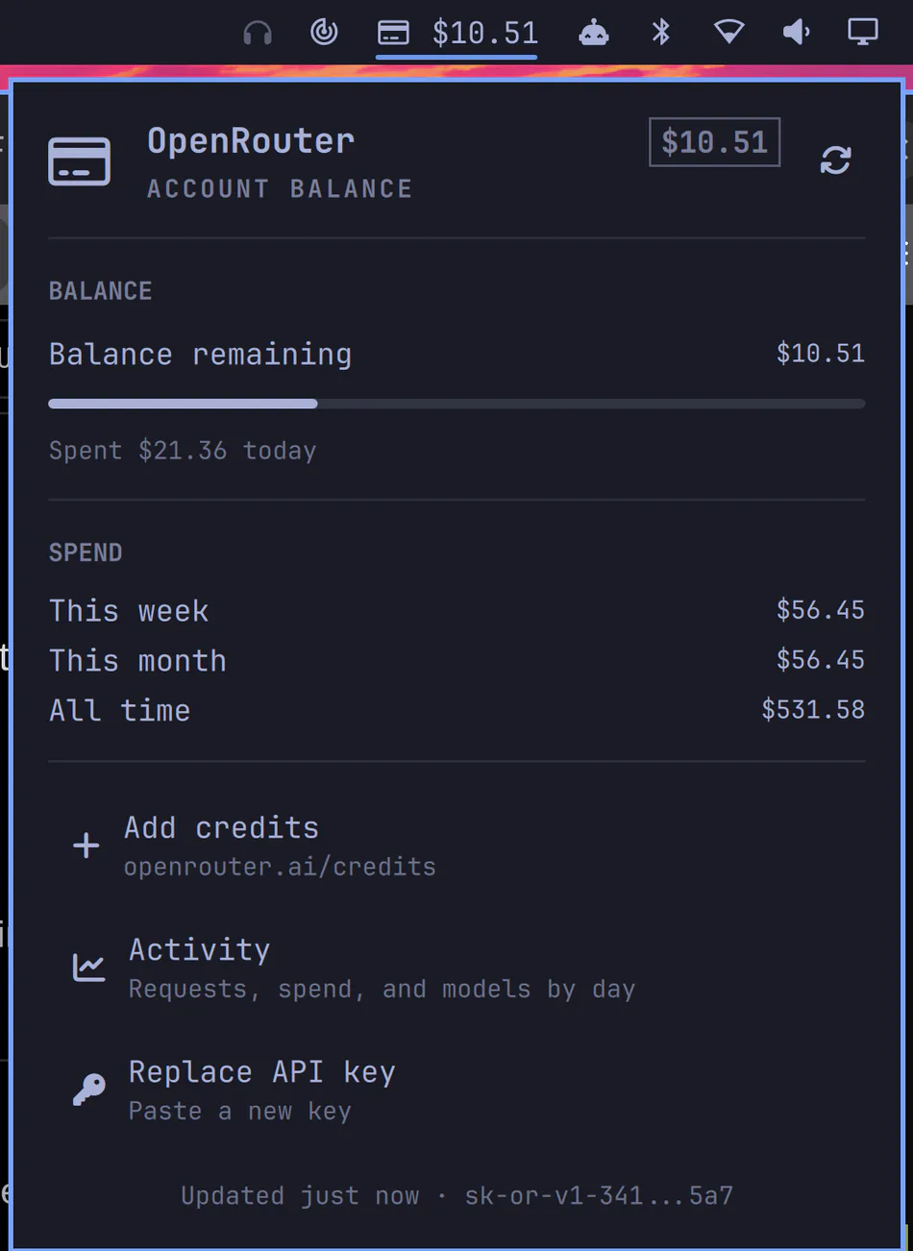Click the display monitor icon in top bar
The width and height of the screenshot is (913, 1251).
coord(863,33)
